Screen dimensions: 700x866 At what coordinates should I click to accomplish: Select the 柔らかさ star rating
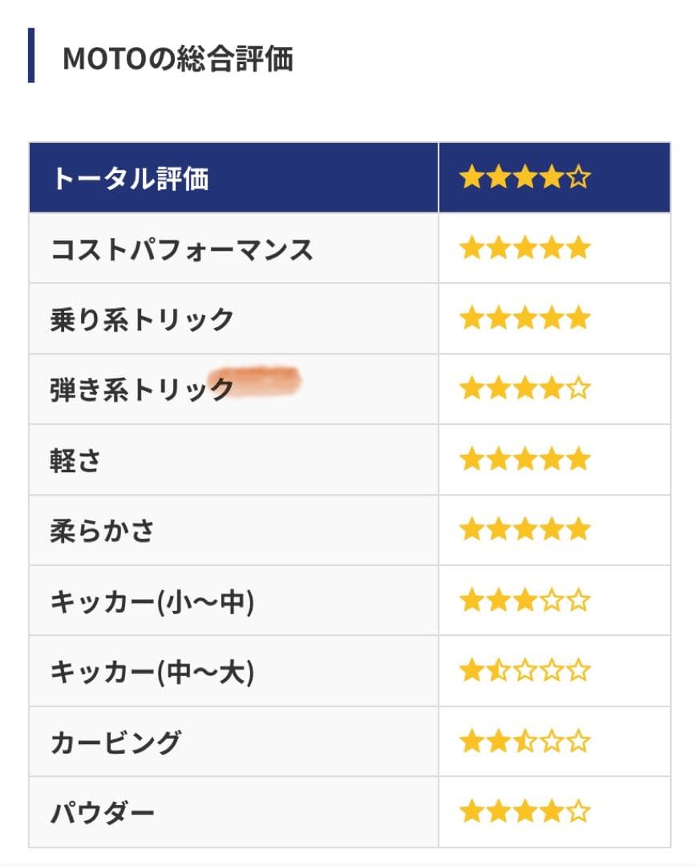[524, 530]
